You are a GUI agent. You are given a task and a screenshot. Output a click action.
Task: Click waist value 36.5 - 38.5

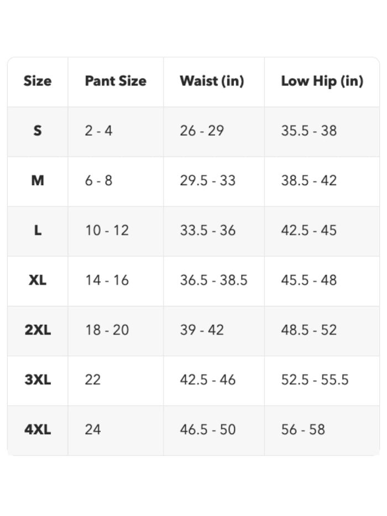213,280
